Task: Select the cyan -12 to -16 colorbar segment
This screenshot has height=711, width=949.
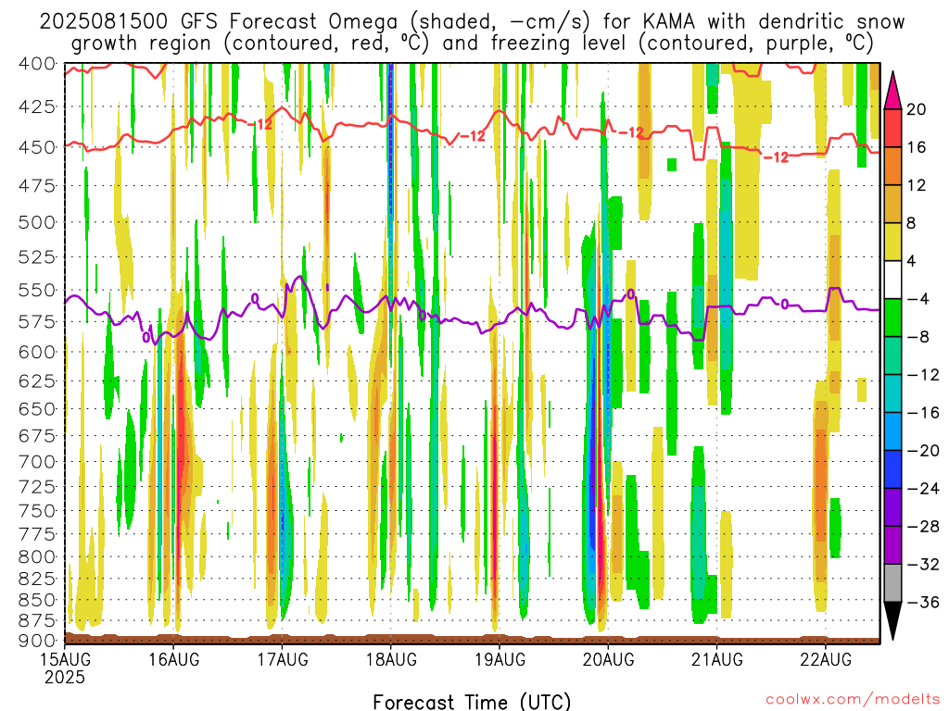Action: pyautogui.click(x=892, y=393)
